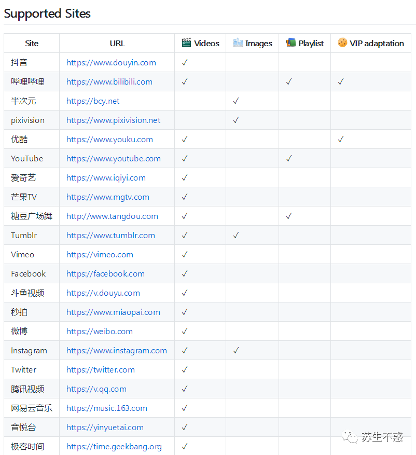Select the Playlist column header text
Screen dimensions: 416x455
[x=311, y=43]
